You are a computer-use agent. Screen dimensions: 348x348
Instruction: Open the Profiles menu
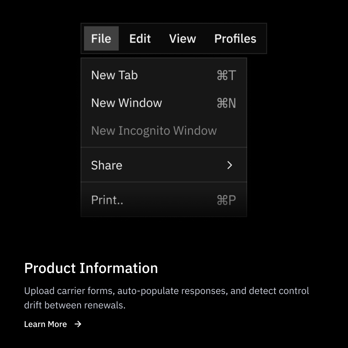tap(235, 39)
